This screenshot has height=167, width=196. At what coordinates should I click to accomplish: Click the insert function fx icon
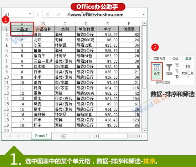coord(69,14)
